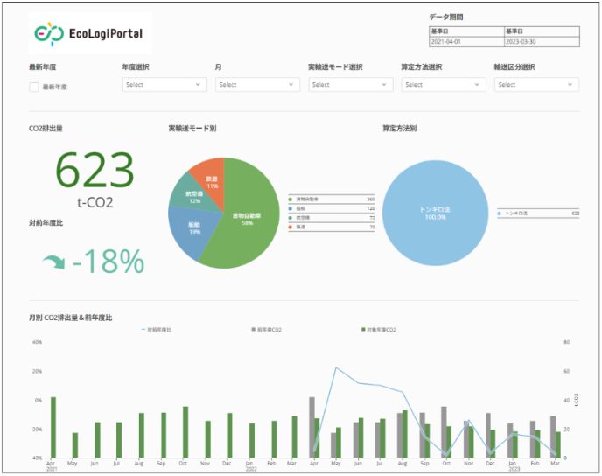Screen dimensions: 602x476
Task: Click the end date 2023-03-30 field
Action: point(541,41)
